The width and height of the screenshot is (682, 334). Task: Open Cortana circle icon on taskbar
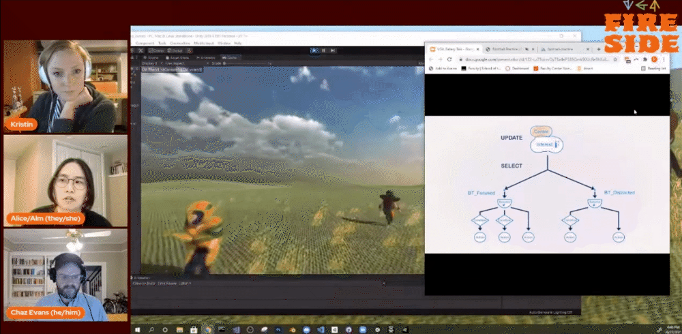[x=165, y=330]
